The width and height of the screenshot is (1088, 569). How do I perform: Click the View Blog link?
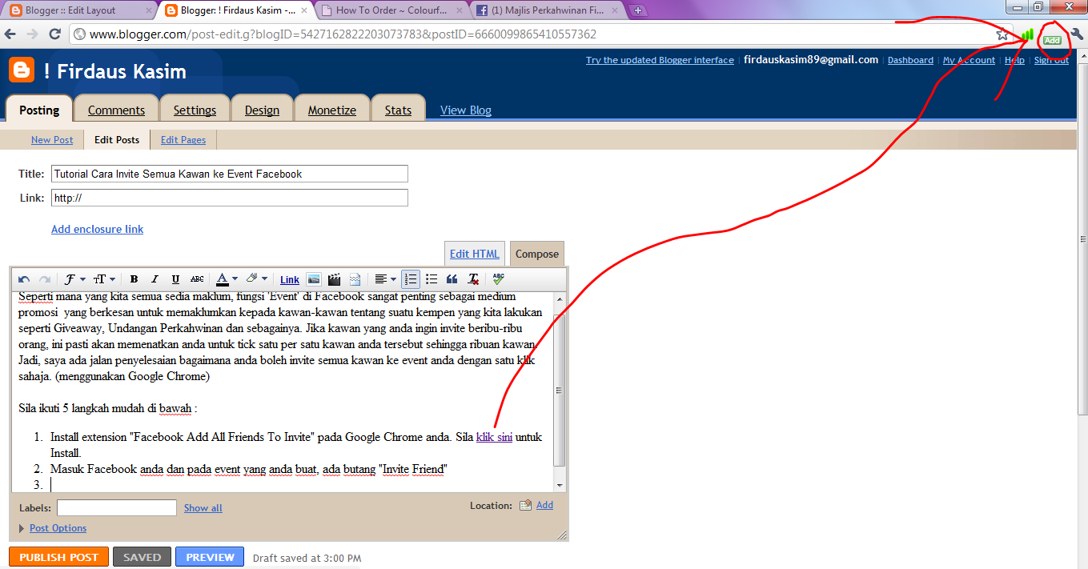[466, 110]
